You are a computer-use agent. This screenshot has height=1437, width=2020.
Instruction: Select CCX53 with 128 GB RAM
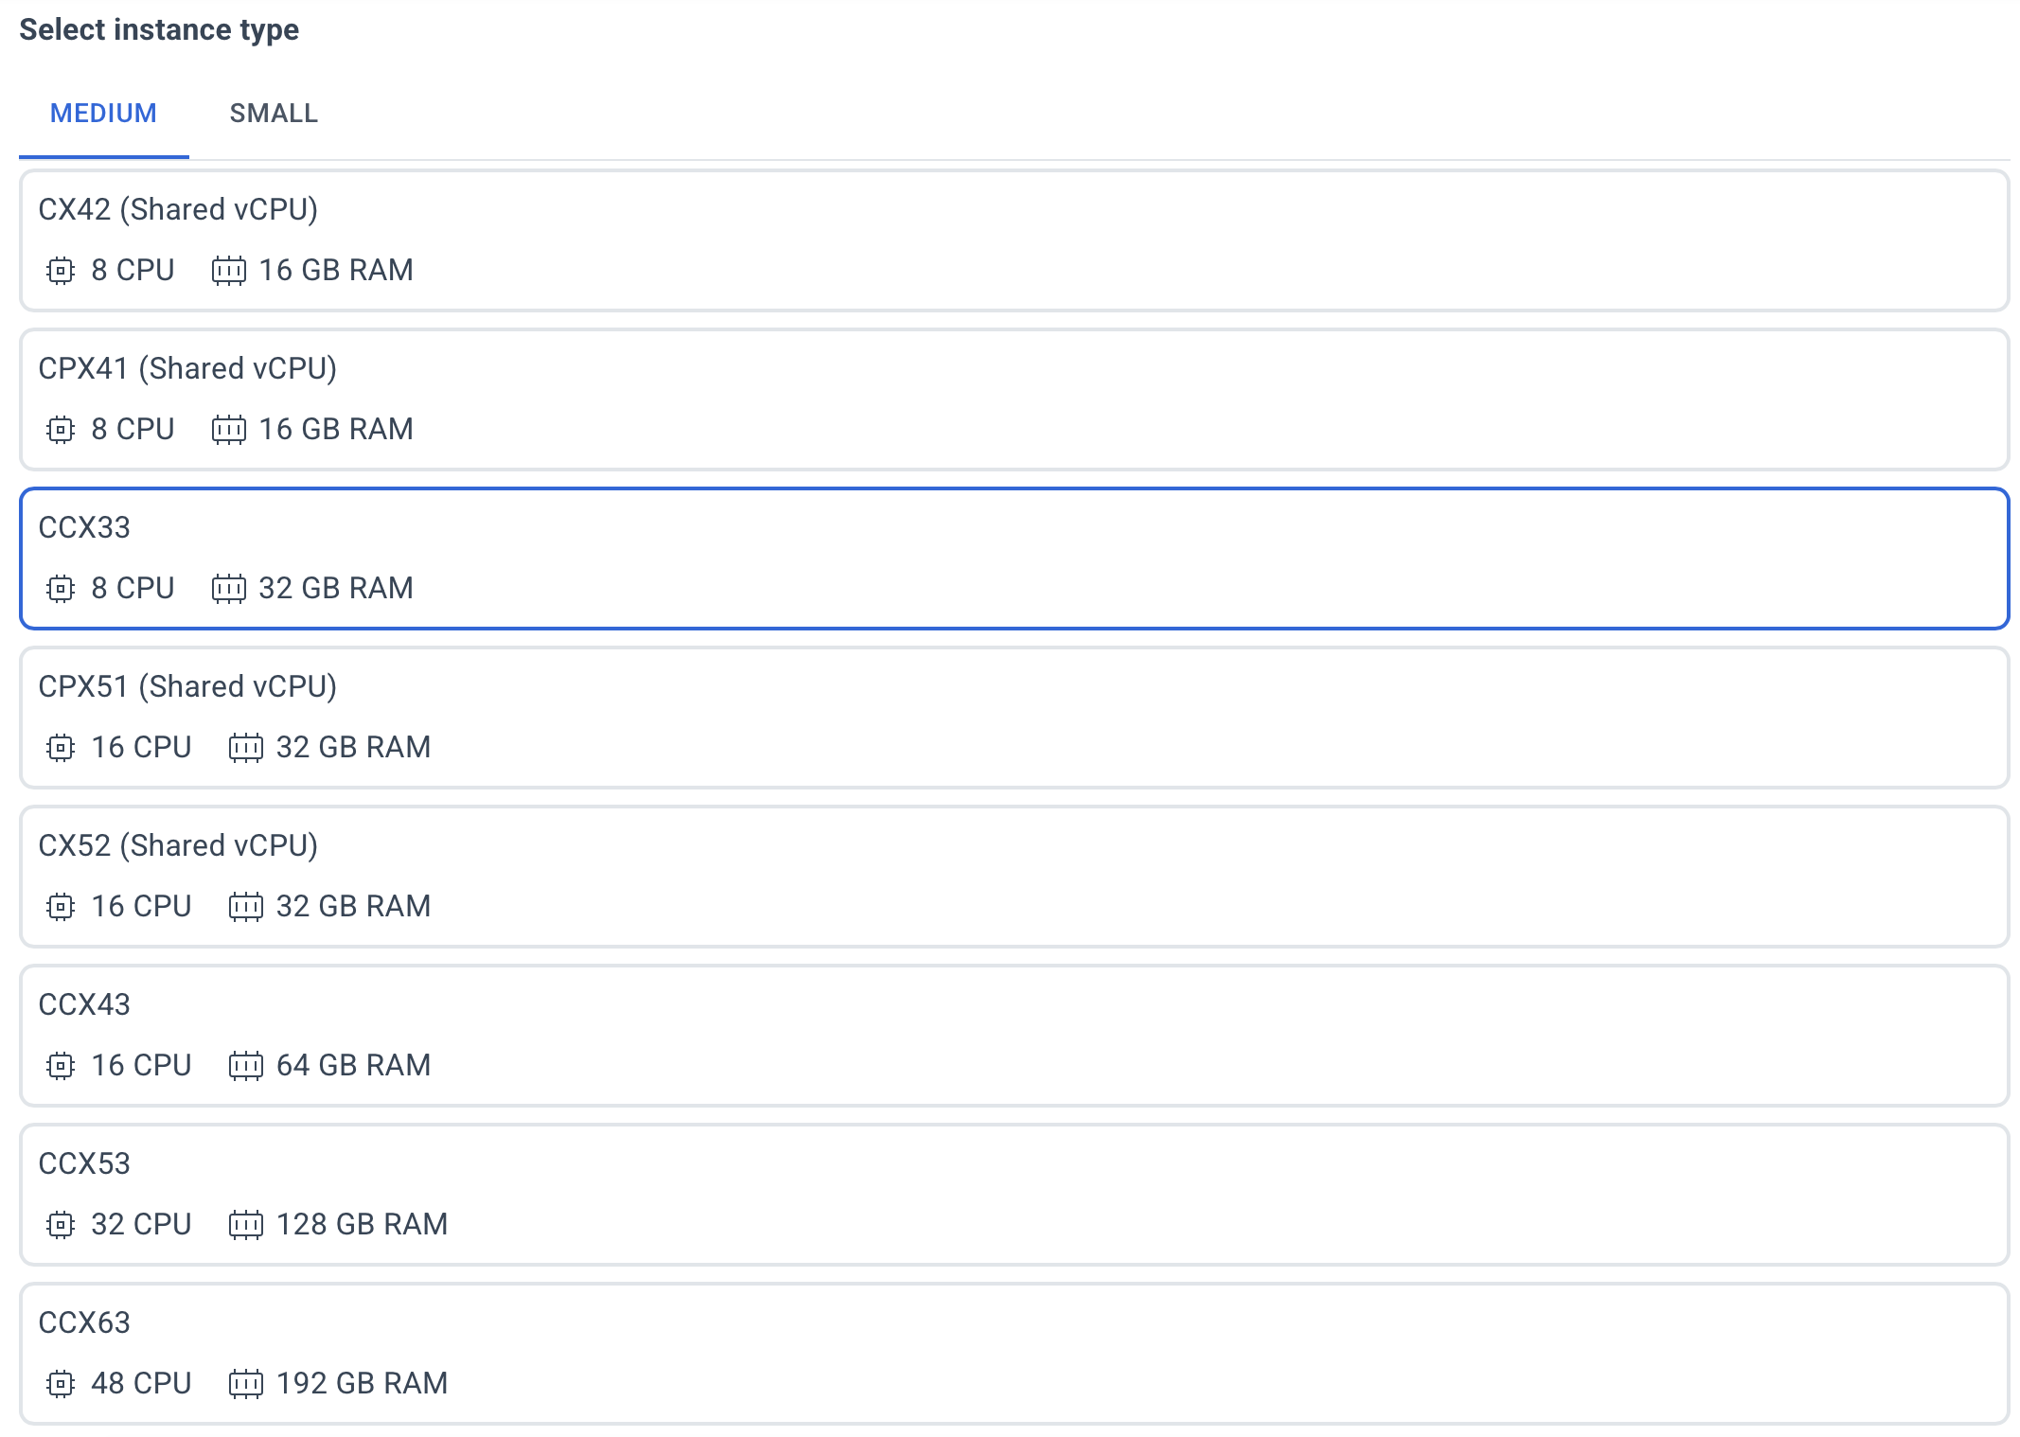click(1014, 1195)
